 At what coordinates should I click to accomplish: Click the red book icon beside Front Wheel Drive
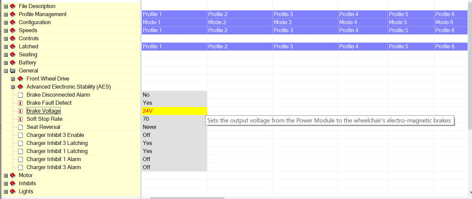20,79
